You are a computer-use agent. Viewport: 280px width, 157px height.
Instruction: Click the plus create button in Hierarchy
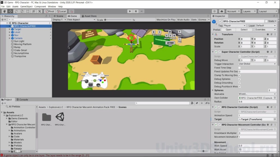coord(3,20)
